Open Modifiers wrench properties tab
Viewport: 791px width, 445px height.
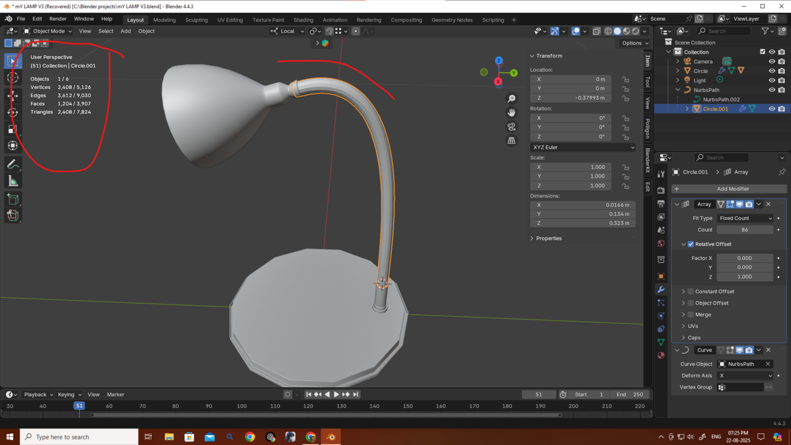(x=661, y=289)
